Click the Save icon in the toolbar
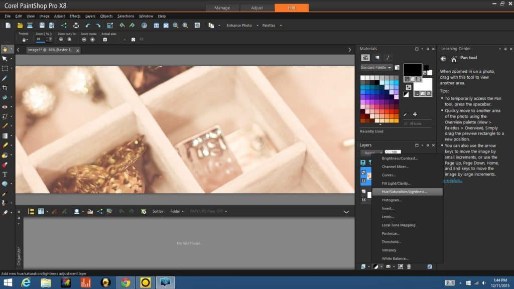 click(42, 25)
